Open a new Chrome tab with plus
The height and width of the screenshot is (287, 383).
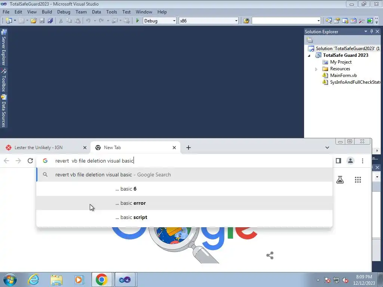[189, 148]
